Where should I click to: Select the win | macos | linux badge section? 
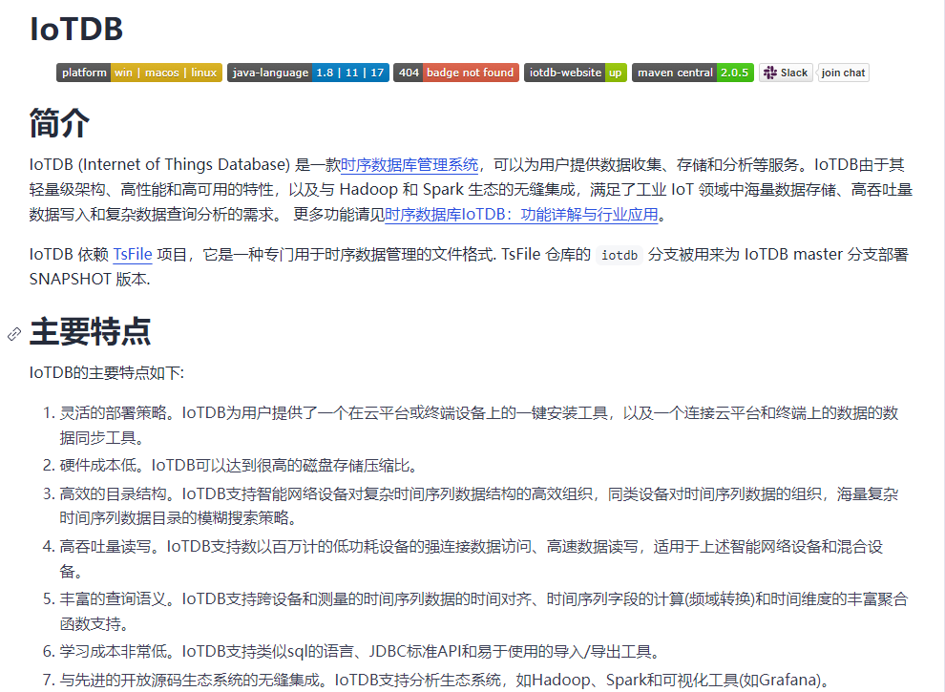point(168,73)
